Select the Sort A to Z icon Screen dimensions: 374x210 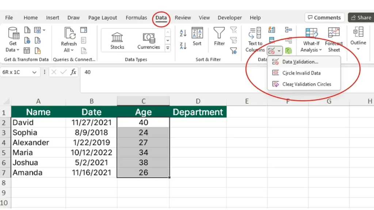(183, 33)
